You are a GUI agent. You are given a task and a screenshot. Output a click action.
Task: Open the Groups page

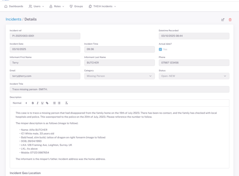click(x=76, y=6)
